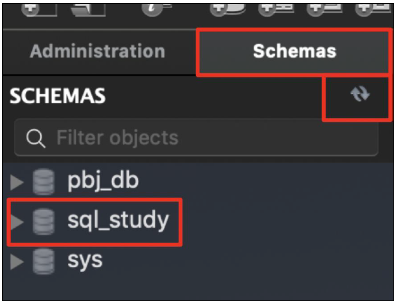Click the sys database cylinder icon
397x304 pixels.
click(44, 261)
